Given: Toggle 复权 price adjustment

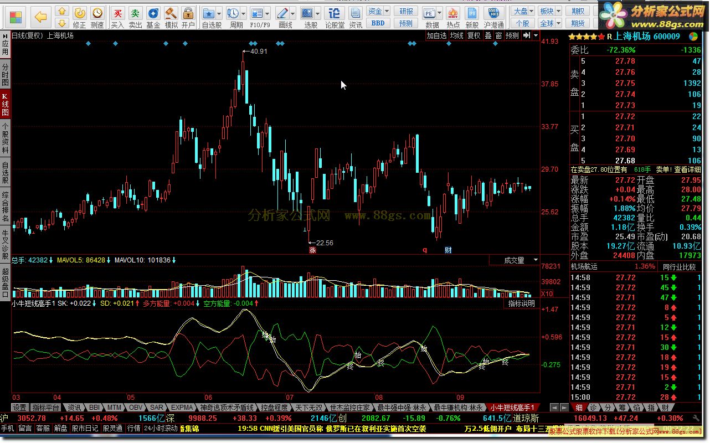Looking at the screenshot, I should click(x=474, y=35).
